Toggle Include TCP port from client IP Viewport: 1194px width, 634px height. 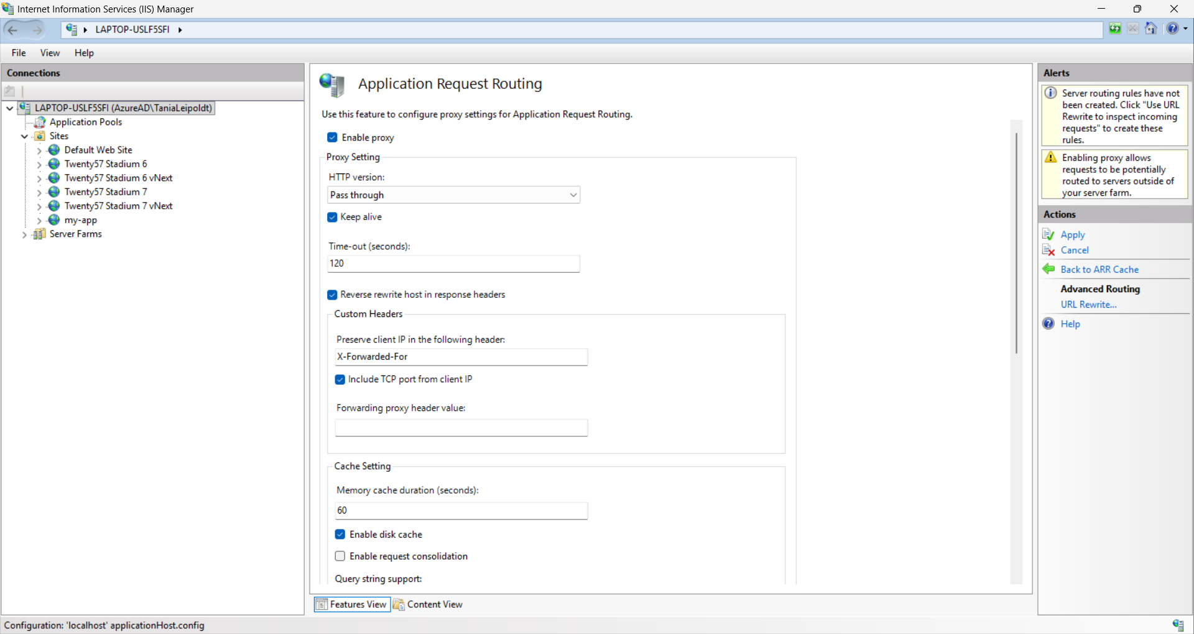(x=340, y=379)
